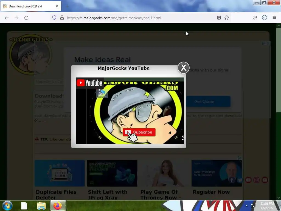This screenshot has height=211, width=281.
Task: Open the Register Now ad thumbnail
Action: (217, 173)
